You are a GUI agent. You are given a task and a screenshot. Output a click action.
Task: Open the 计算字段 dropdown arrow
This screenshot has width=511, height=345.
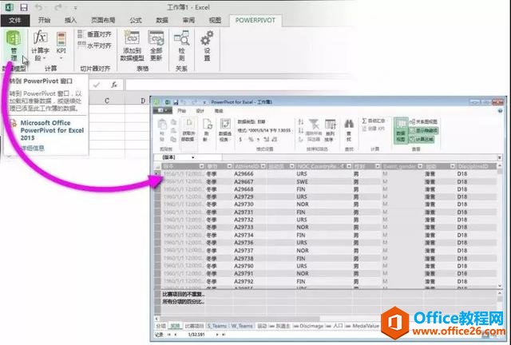coord(45,59)
